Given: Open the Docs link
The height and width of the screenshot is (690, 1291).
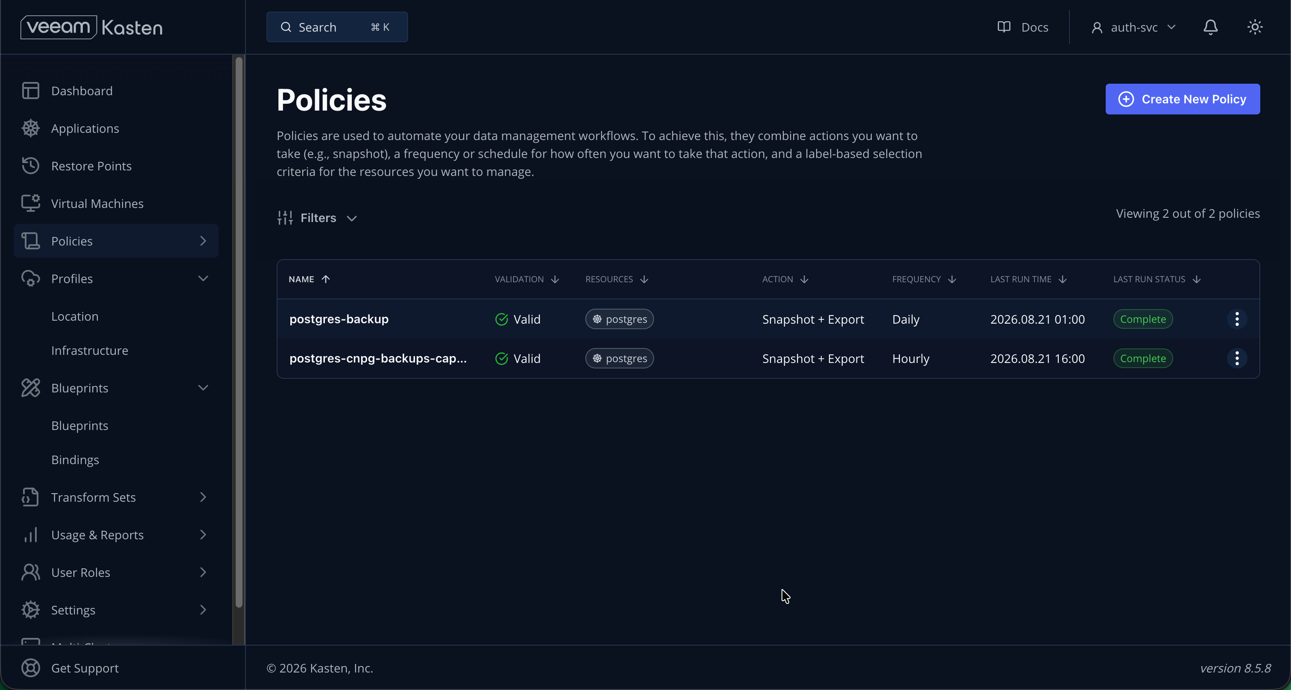Looking at the screenshot, I should [x=1023, y=27].
